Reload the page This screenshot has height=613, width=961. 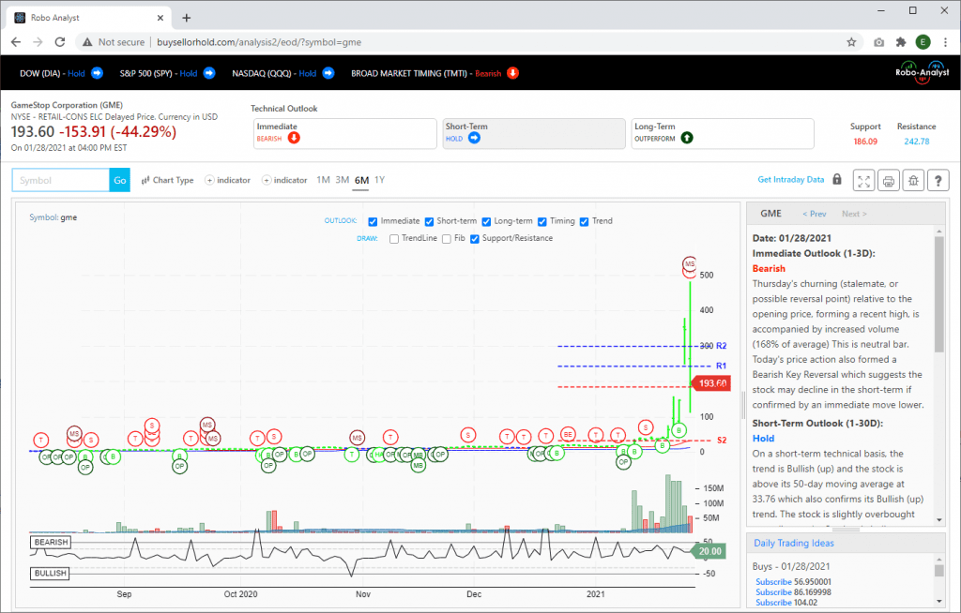point(60,42)
